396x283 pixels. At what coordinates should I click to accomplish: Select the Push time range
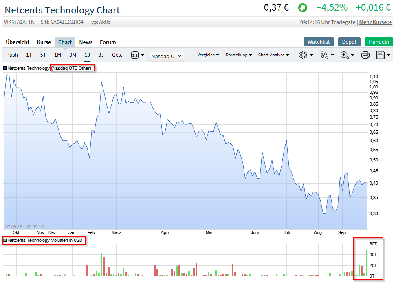pos(12,55)
